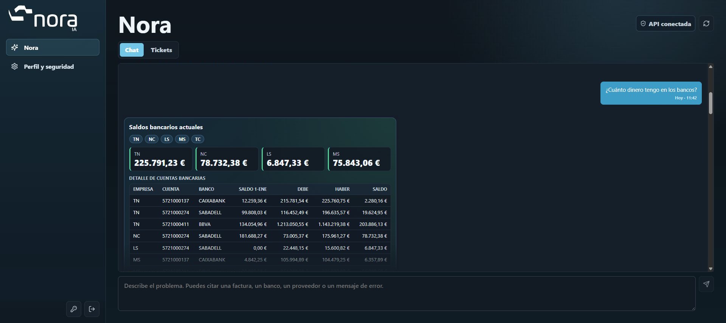Screen dimensions: 726x323
Task: Click the LS balance card 6.847,33 €
Action: pyautogui.click(x=293, y=159)
